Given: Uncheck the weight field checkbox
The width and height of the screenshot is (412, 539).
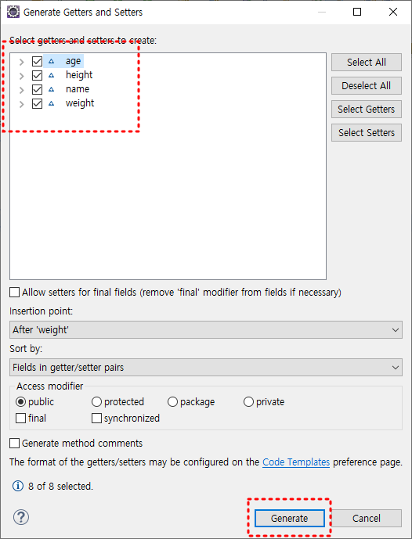Looking at the screenshot, I should [x=37, y=103].
